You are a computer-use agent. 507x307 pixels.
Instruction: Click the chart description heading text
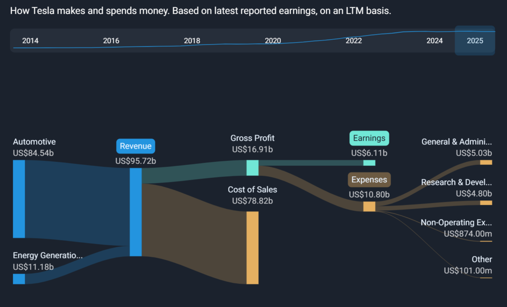(201, 11)
